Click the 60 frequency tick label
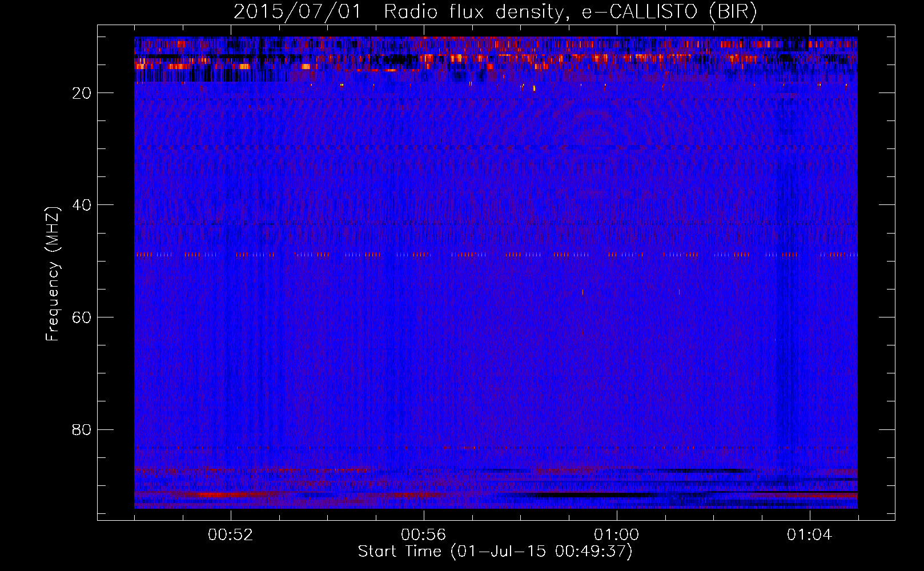The height and width of the screenshot is (571, 924). point(82,317)
